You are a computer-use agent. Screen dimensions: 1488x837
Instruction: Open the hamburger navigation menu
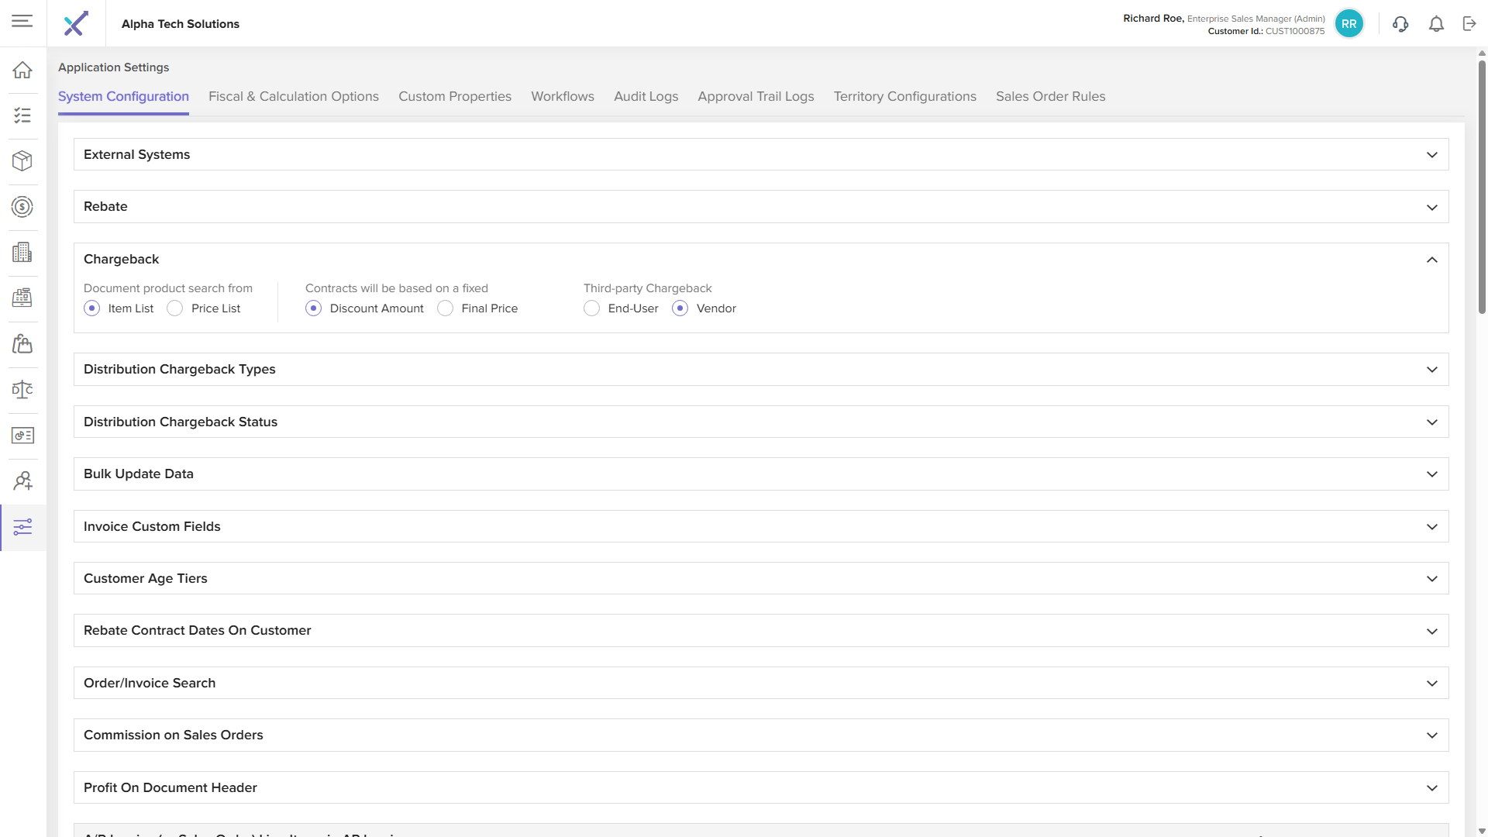pyautogui.click(x=22, y=21)
